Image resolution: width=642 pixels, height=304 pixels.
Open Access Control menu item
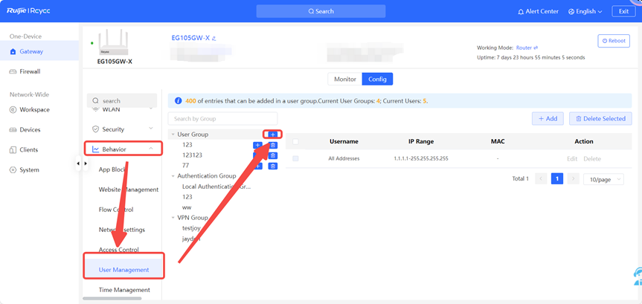coord(119,250)
